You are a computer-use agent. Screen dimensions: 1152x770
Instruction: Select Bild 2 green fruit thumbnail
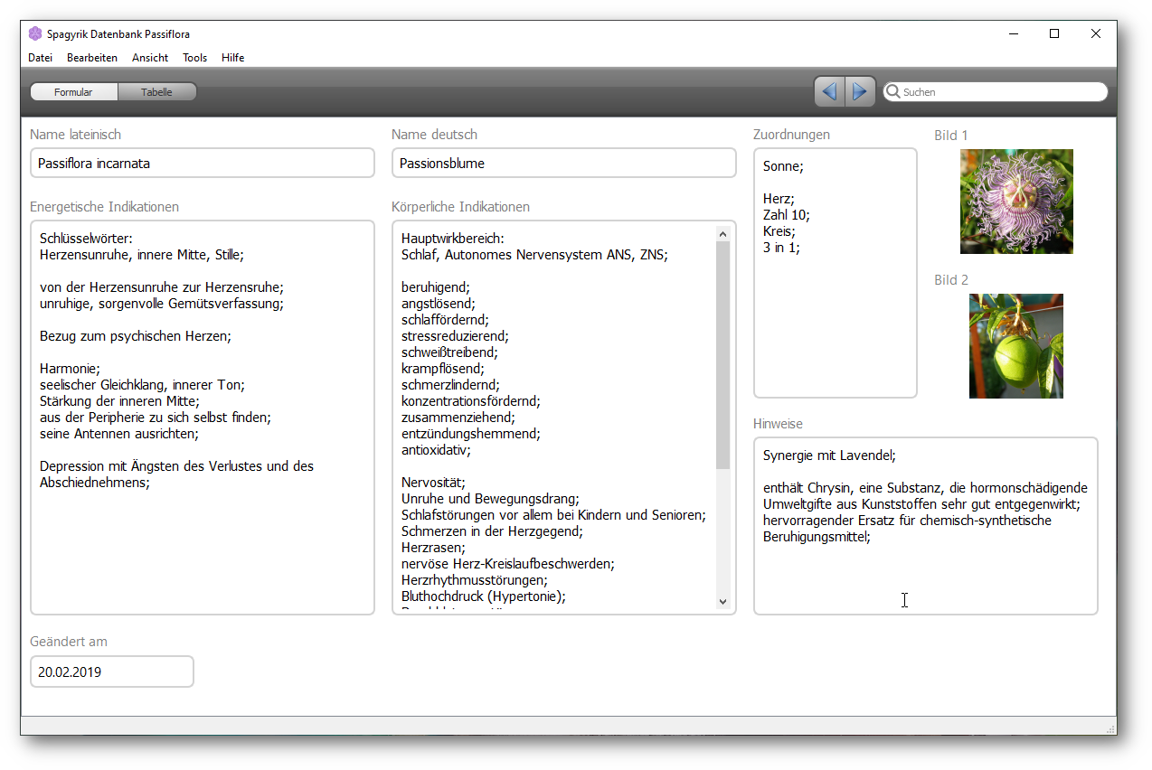pos(1016,346)
